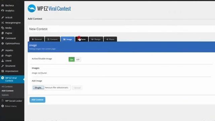Click the Media icon in sidebar
This screenshot has height=121, width=215.
[x=2, y=28]
